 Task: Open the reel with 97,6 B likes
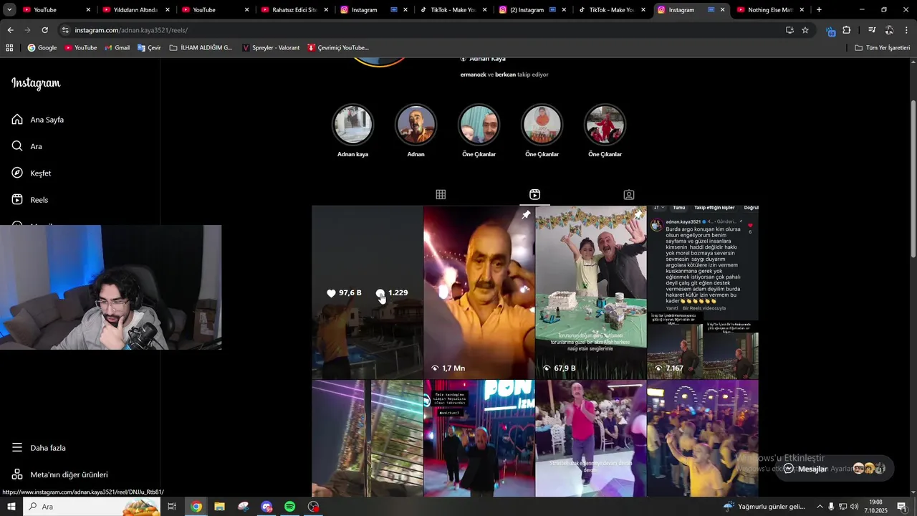[367, 292]
